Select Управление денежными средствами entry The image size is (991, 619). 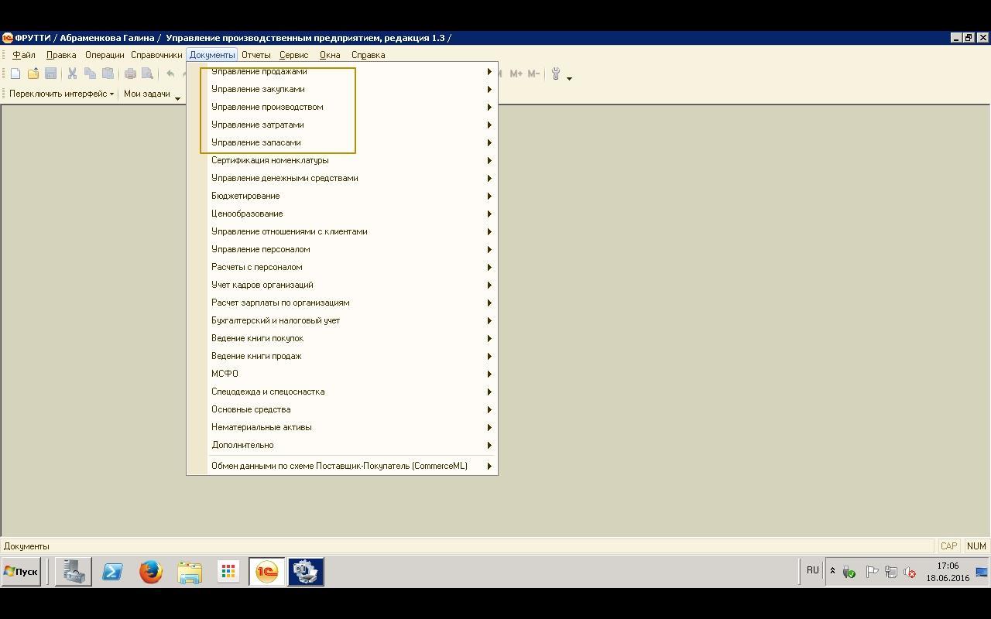coord(342,178)
